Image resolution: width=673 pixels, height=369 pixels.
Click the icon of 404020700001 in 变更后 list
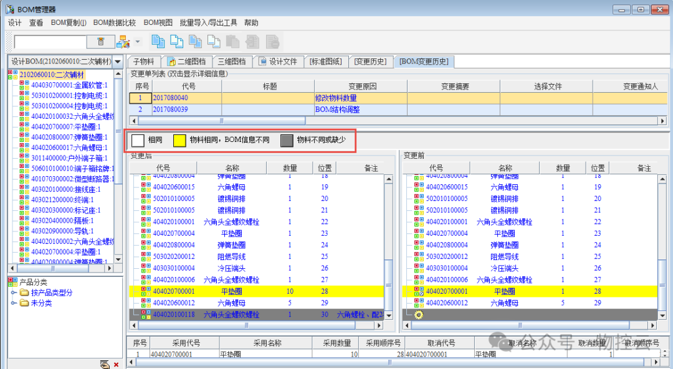click(x=145, y=291)
